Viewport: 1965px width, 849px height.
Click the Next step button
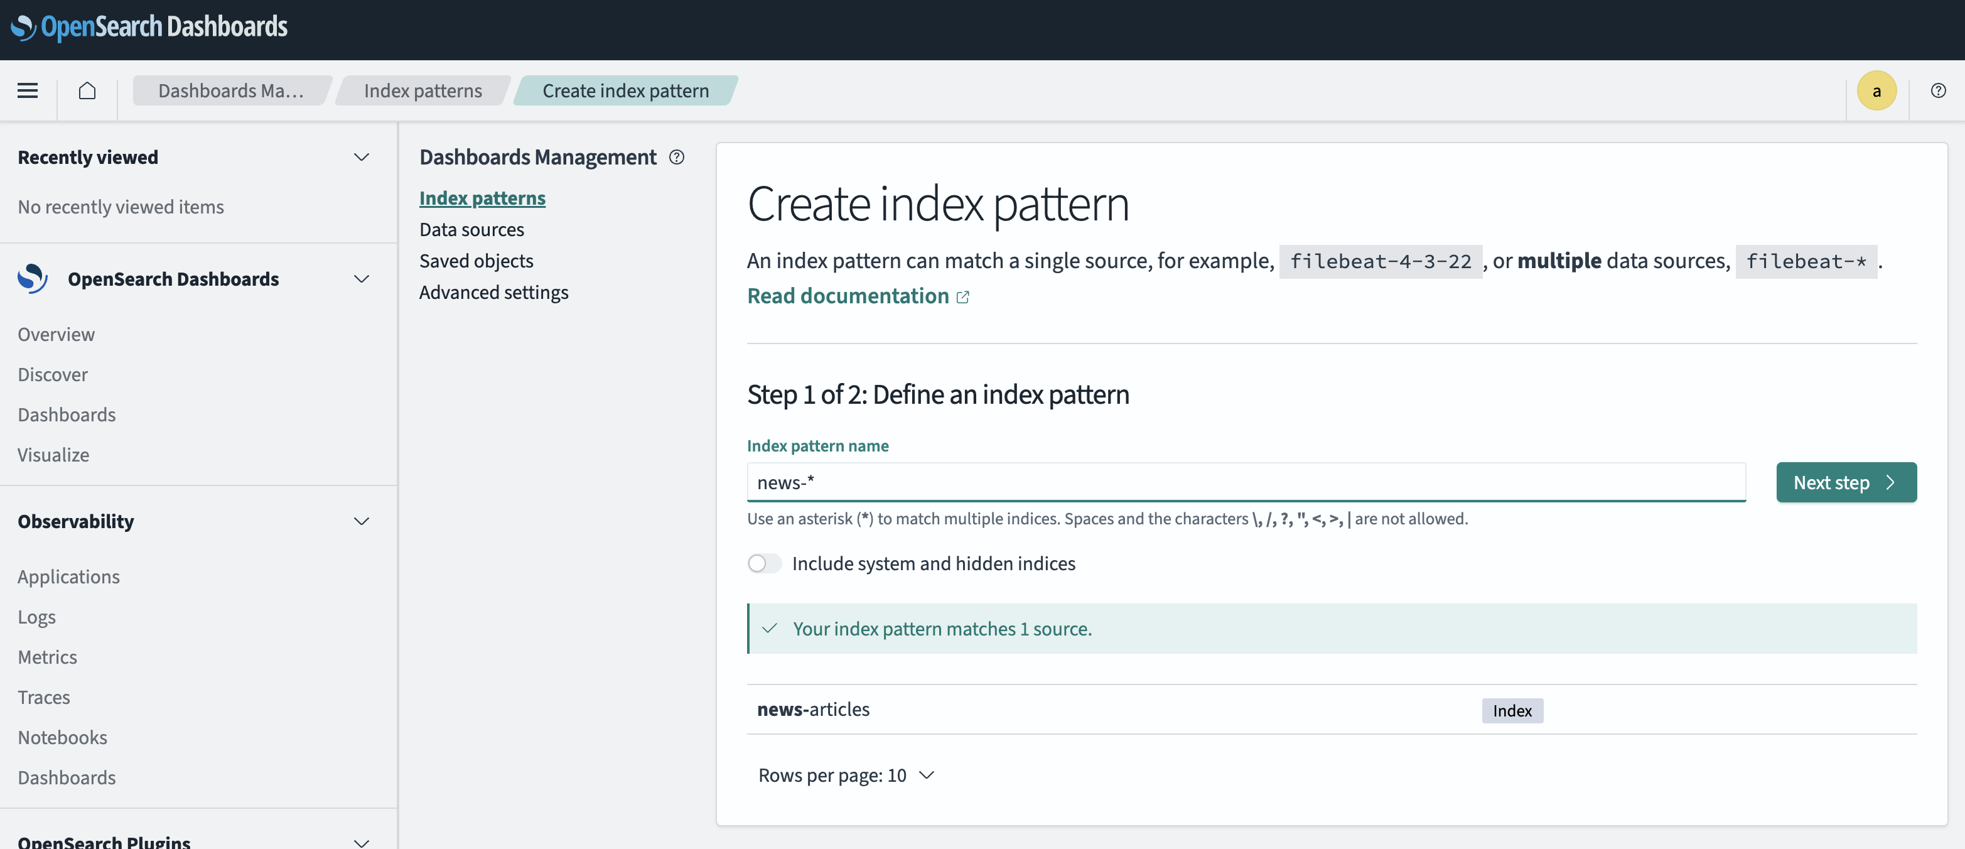click(x=1845, y=482)
